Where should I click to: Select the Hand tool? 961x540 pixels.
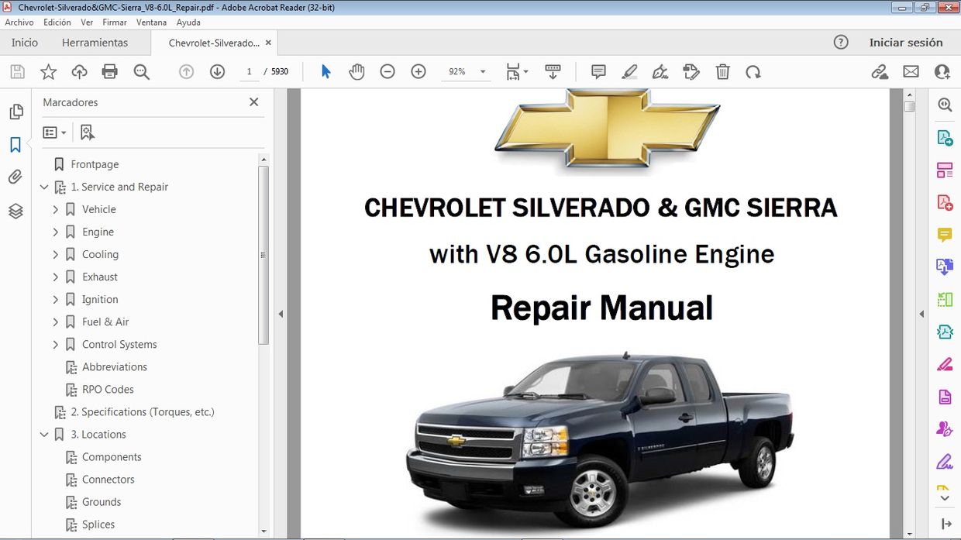coord(356,71)
